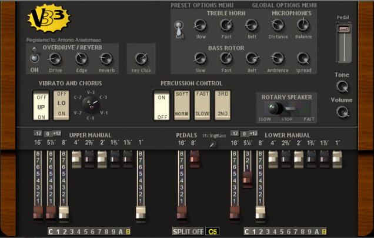
Task: Click the Microphones Distance knob
Action: click(x=278, y=25)
